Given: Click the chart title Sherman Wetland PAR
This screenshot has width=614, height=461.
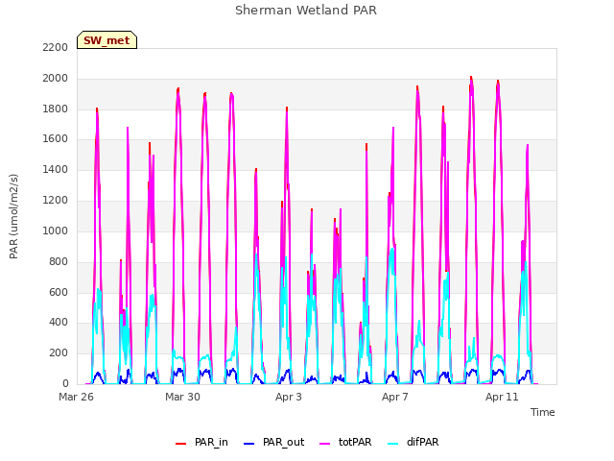Looking at the screenshot, I should tap(306, 11).
